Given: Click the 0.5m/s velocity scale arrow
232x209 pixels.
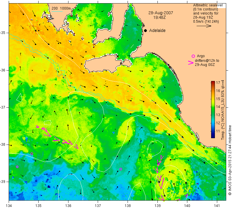Looking at the screenshot, I should 204,26.
